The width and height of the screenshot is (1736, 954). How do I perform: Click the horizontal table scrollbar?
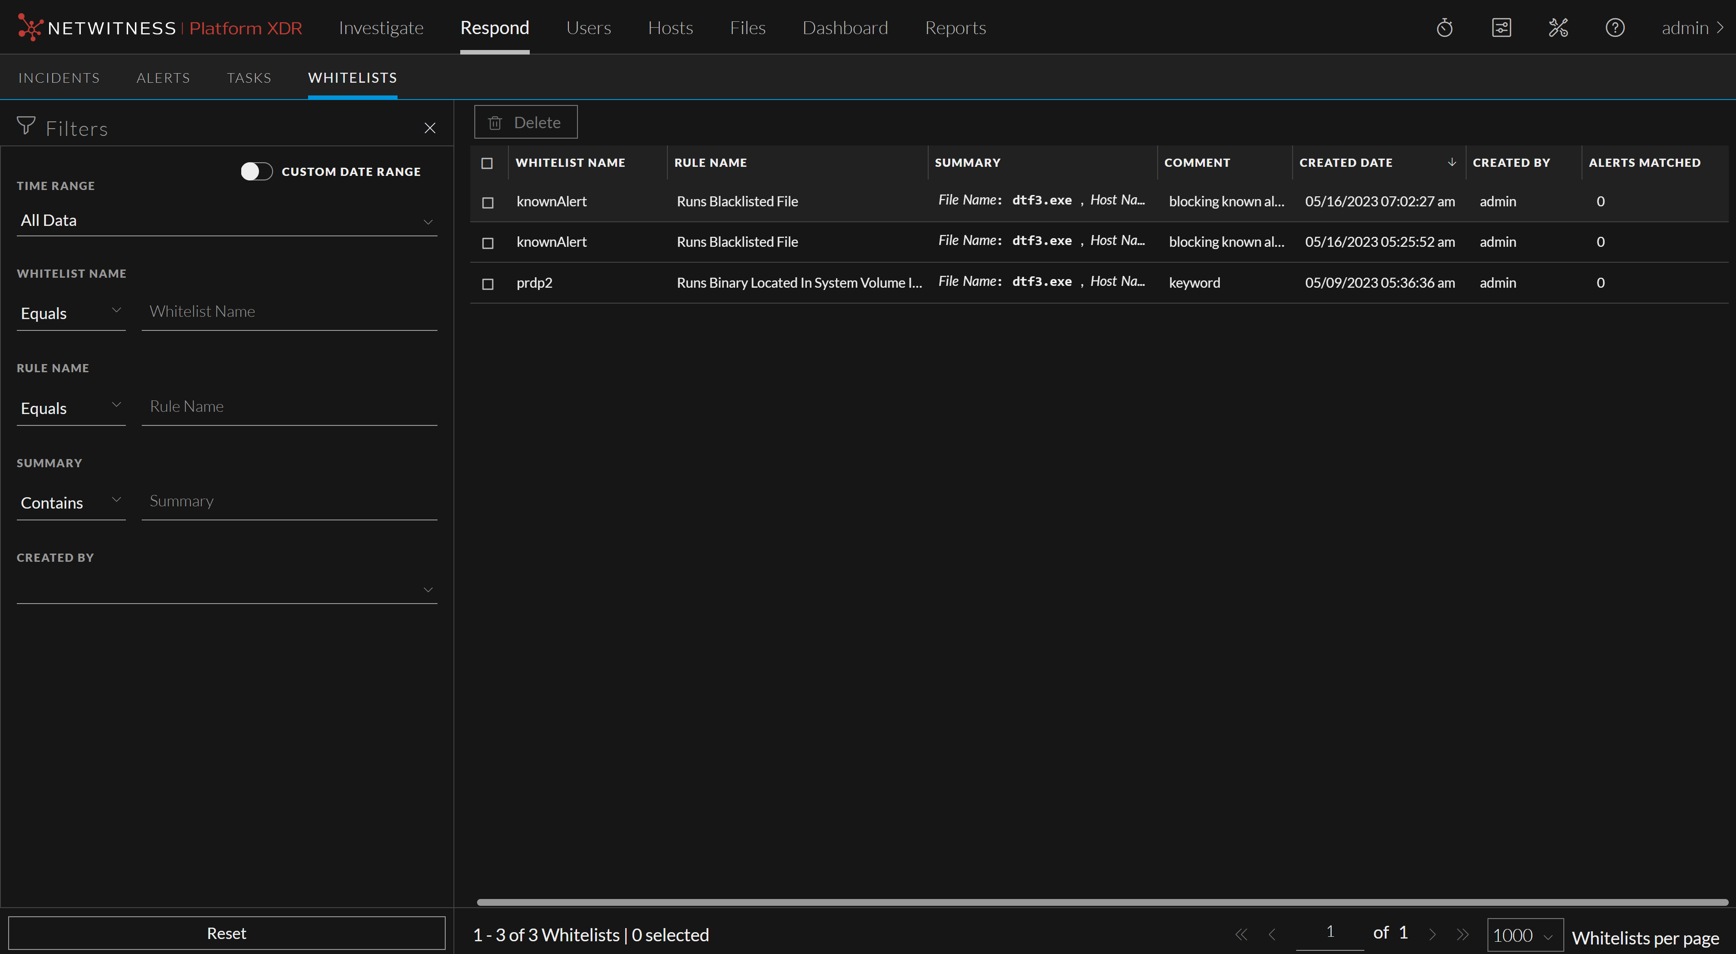coord(1102,902)
